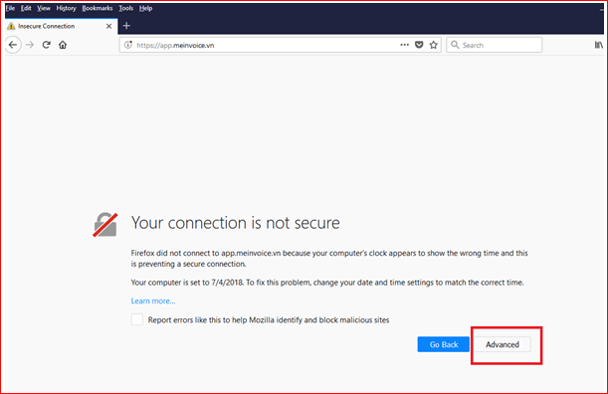608x394 pixels.
Task: Open the Bookmarks menu
Action: click(98, 8)
